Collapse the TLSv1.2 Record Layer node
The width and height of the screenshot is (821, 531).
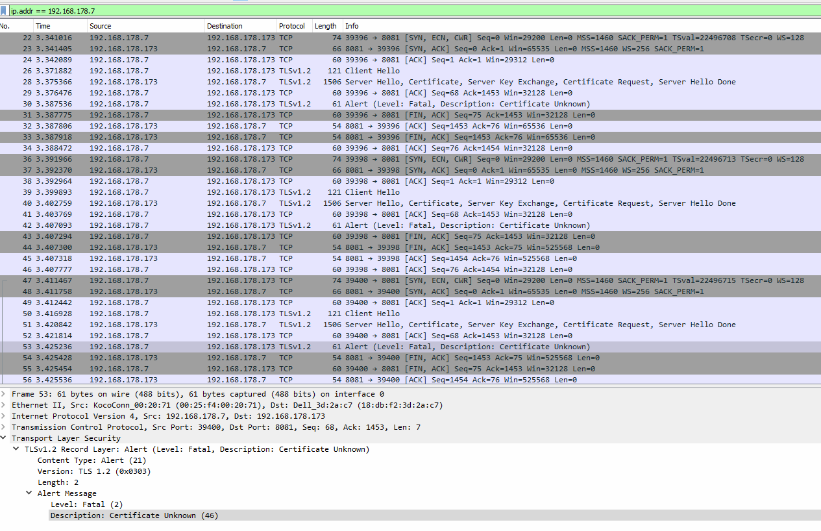[x=17, y=449]
